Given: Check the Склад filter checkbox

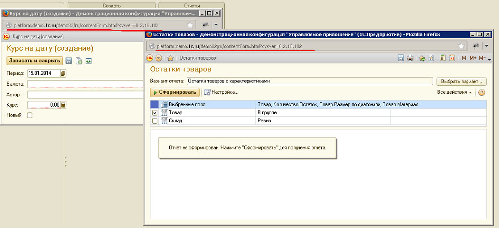Looking at the screenshot, I should (x=155, y=121).
